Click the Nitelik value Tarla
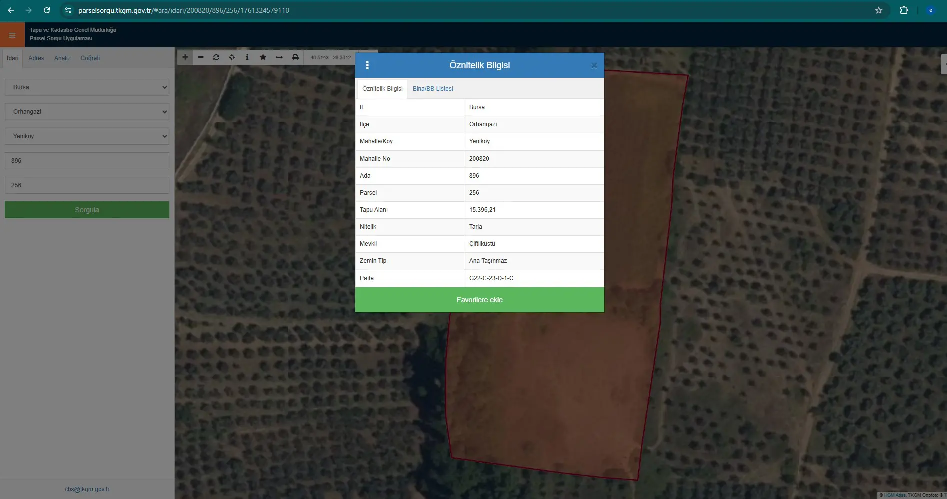Image resolution: width=947 pixels, height=499 pixels. 476,227
